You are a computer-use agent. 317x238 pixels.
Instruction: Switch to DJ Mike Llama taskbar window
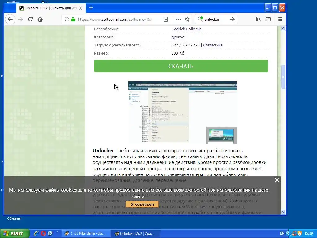click(86, 234)
